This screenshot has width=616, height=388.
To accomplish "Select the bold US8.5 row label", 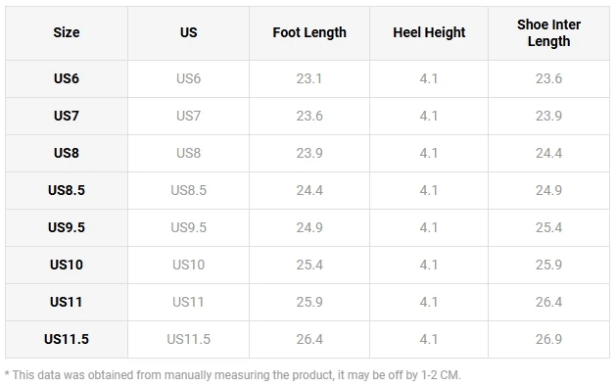I will pos(67,190).
